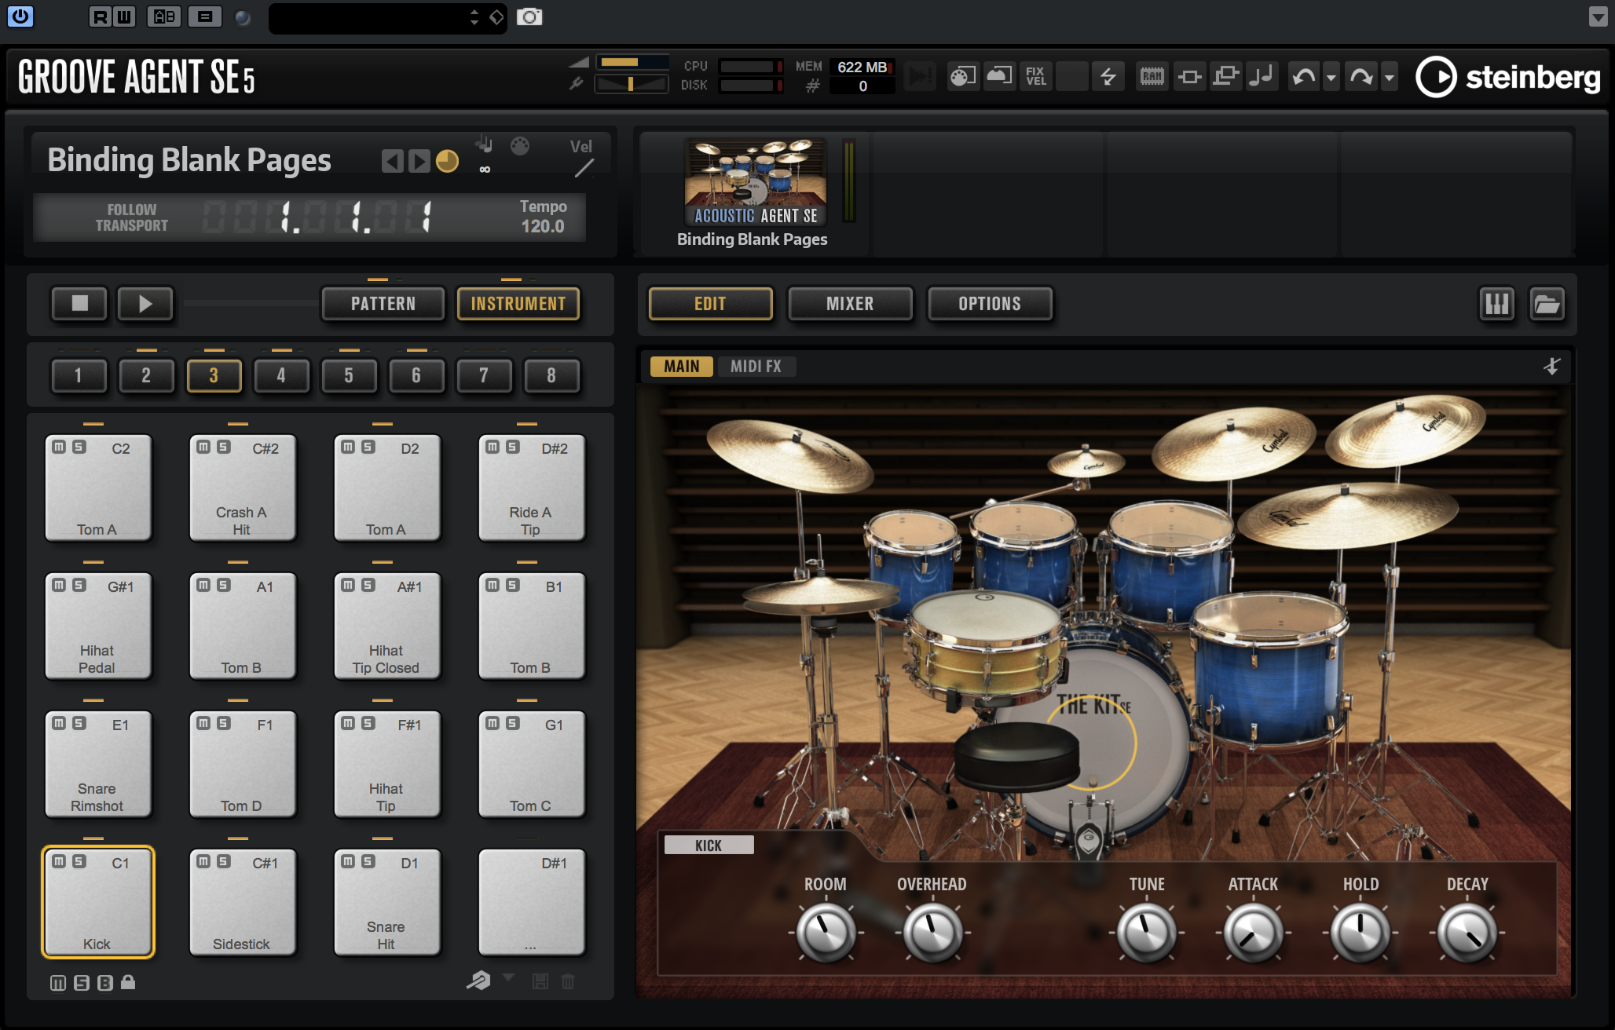Screen dimensions: 1615x1030
Task: Mute the C2 Tom A pad
Action: pos(59,447)
